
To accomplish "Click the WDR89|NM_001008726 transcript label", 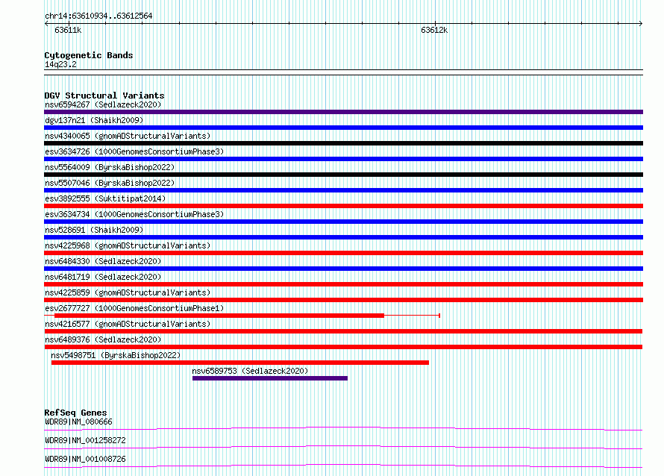I will point(85,459).
